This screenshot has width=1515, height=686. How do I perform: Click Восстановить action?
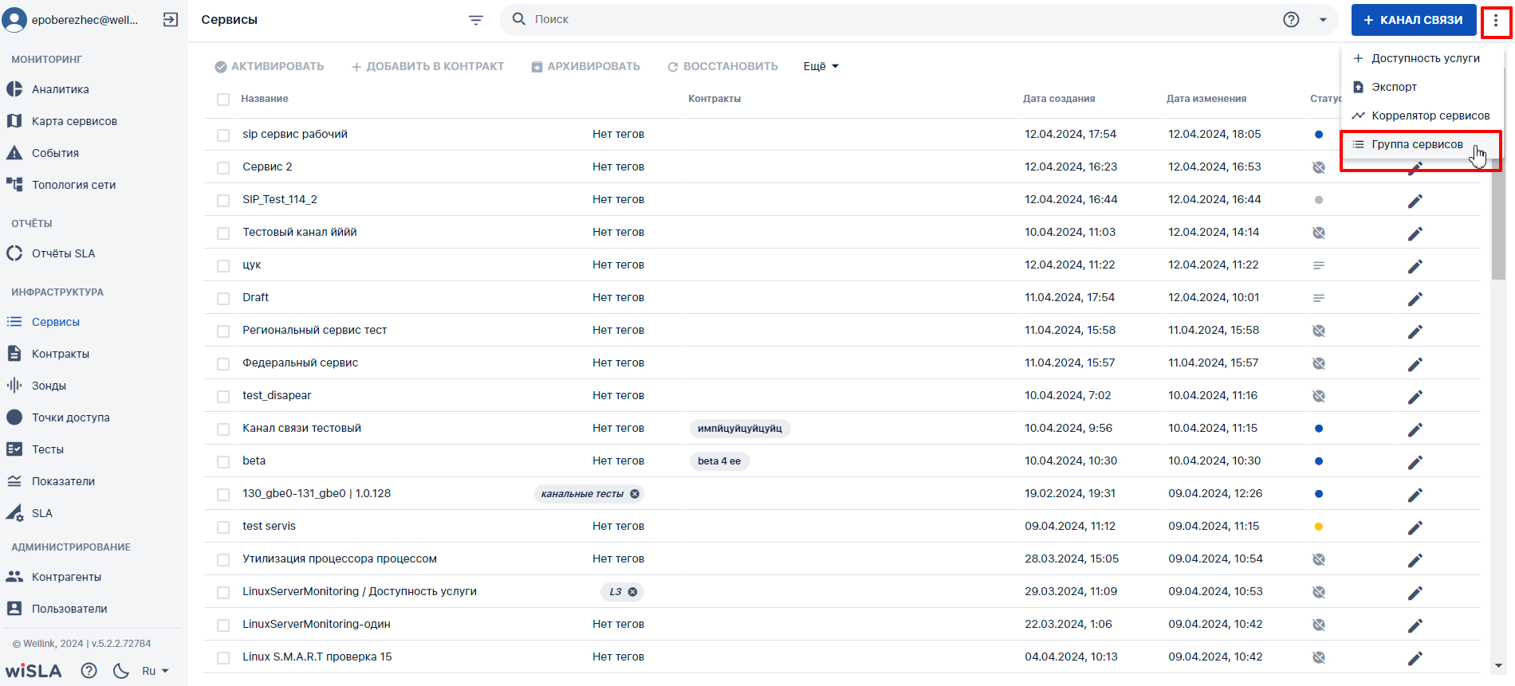click(722, 67)
